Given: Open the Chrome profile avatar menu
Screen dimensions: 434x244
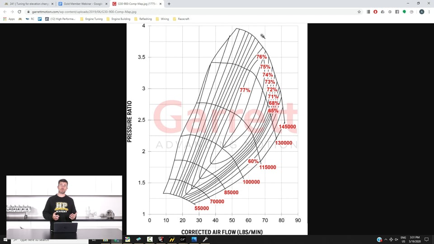Looking at the screenshot, I should pyautogui.click(x=421, y=12).
